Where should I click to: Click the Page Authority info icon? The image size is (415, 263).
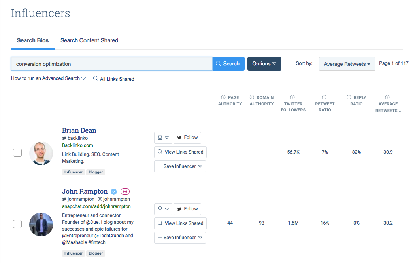(223, 97)
